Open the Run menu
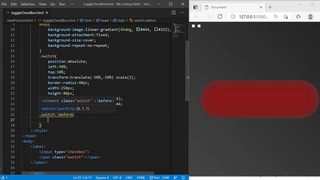Image resolution: width=320 pixels, height=180 pixels. [62, 4]
